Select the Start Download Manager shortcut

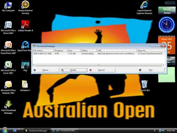(x=8, y=107)
